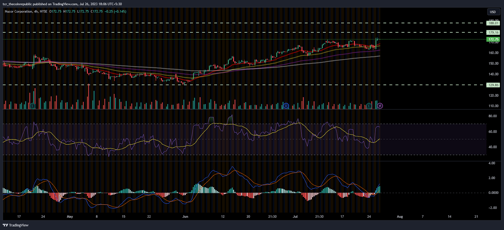The width and height of the screenshot is (504, 230).
Task: Open the USD currency selector
Action: [x=493, y=12]
